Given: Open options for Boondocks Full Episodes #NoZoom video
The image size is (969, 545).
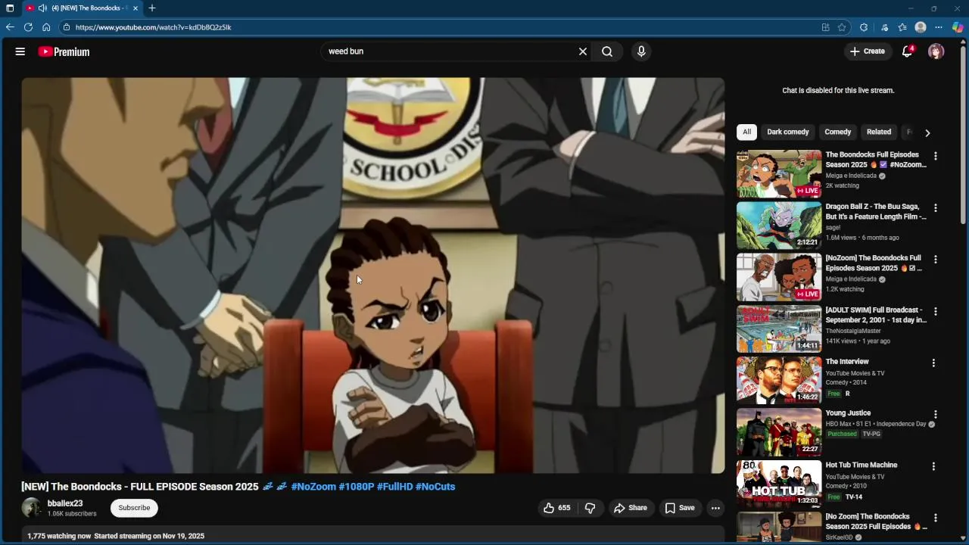Looking at the screenshot, I should [936, 156].
